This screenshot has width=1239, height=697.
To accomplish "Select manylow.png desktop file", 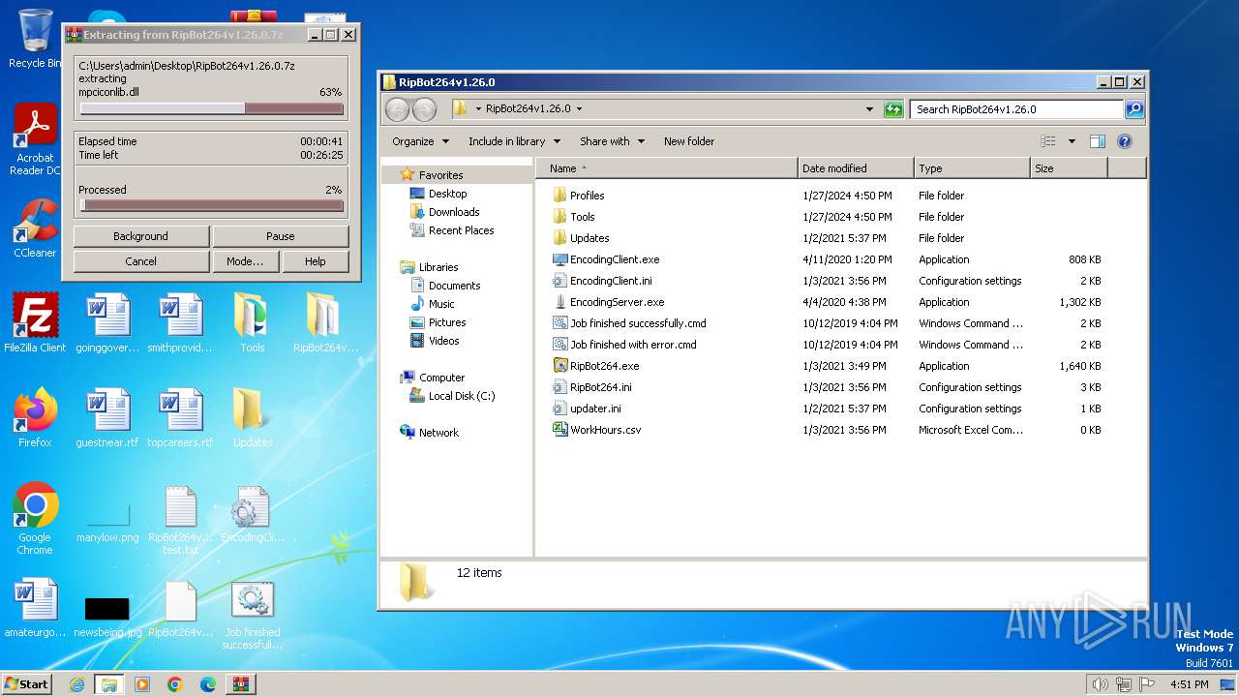I will coord(107,519).
